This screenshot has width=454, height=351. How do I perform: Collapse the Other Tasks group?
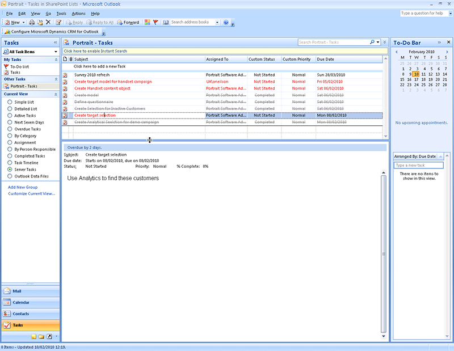point(56,79)
